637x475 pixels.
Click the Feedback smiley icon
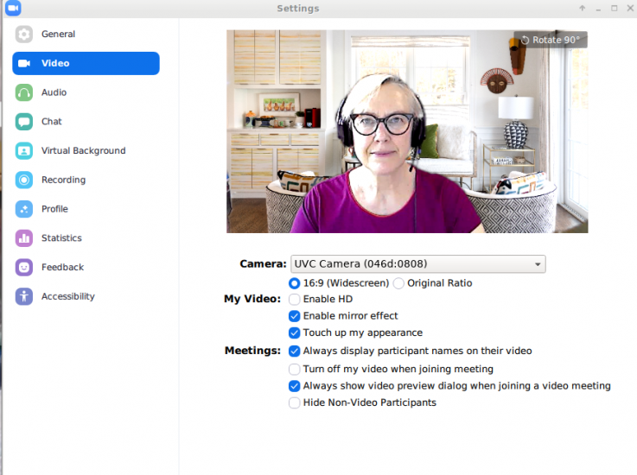[24, 268]
